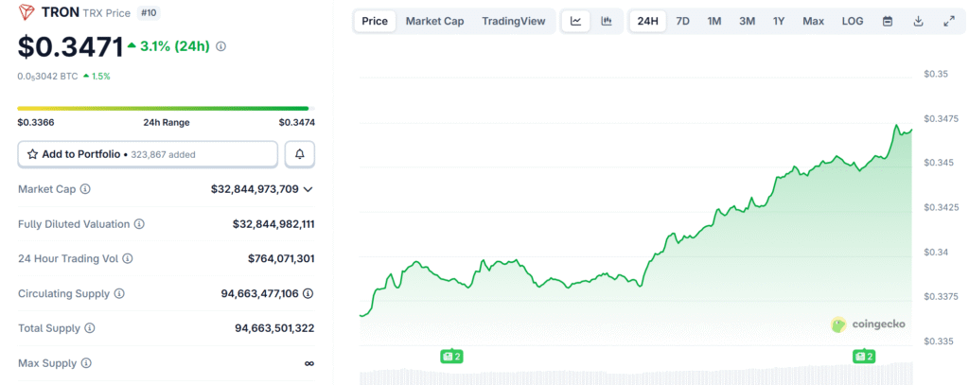Click the TRON logo icon
Image resolution: width=969 pixels, height=385 pixels.
26,12
